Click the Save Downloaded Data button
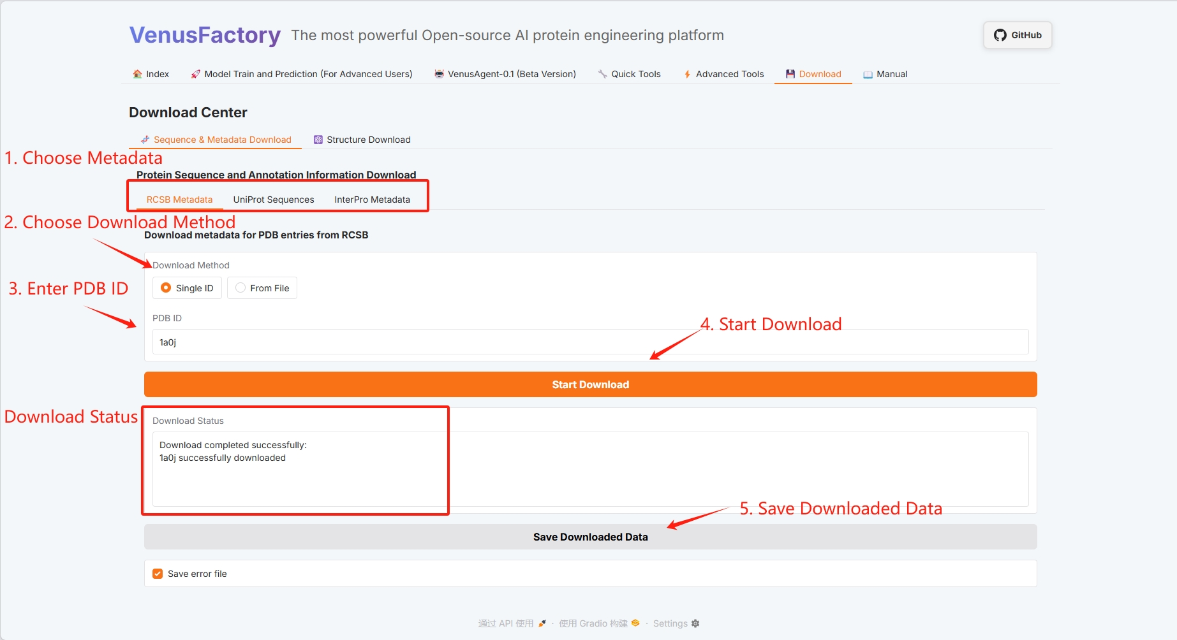Screen dimensions: 1177x640 pos(590,537)
